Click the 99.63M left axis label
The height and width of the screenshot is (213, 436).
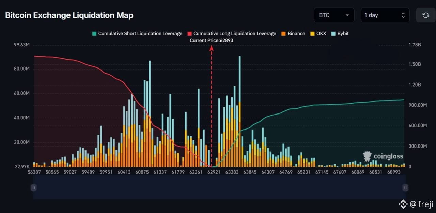pos(22,45)
